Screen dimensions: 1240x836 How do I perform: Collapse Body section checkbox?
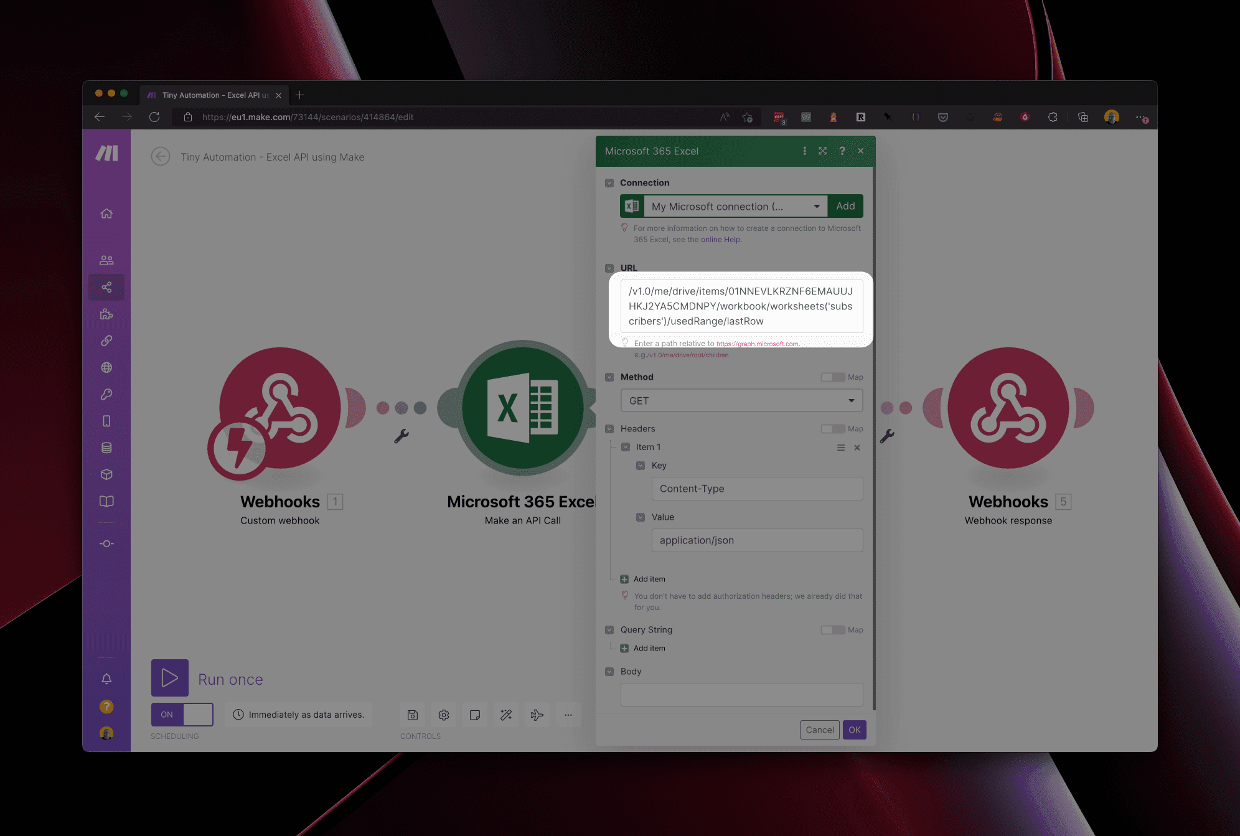tap(609, 672)
